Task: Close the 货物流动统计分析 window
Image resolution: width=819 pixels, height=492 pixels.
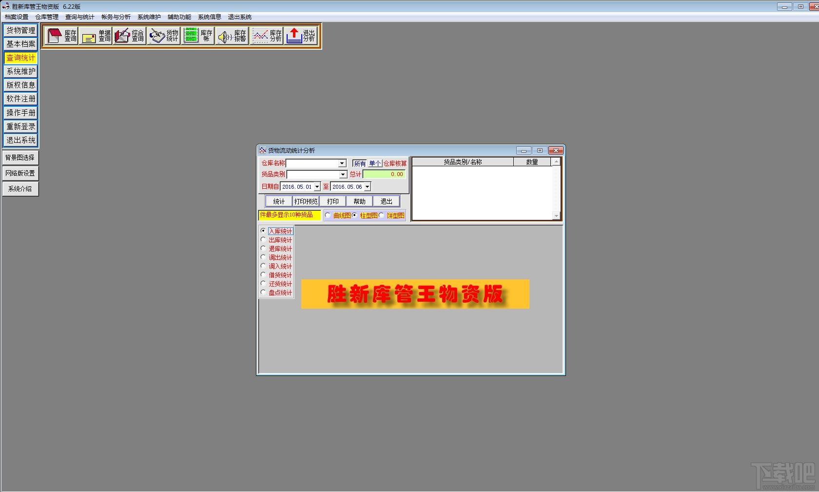Action: click(556, 151)
